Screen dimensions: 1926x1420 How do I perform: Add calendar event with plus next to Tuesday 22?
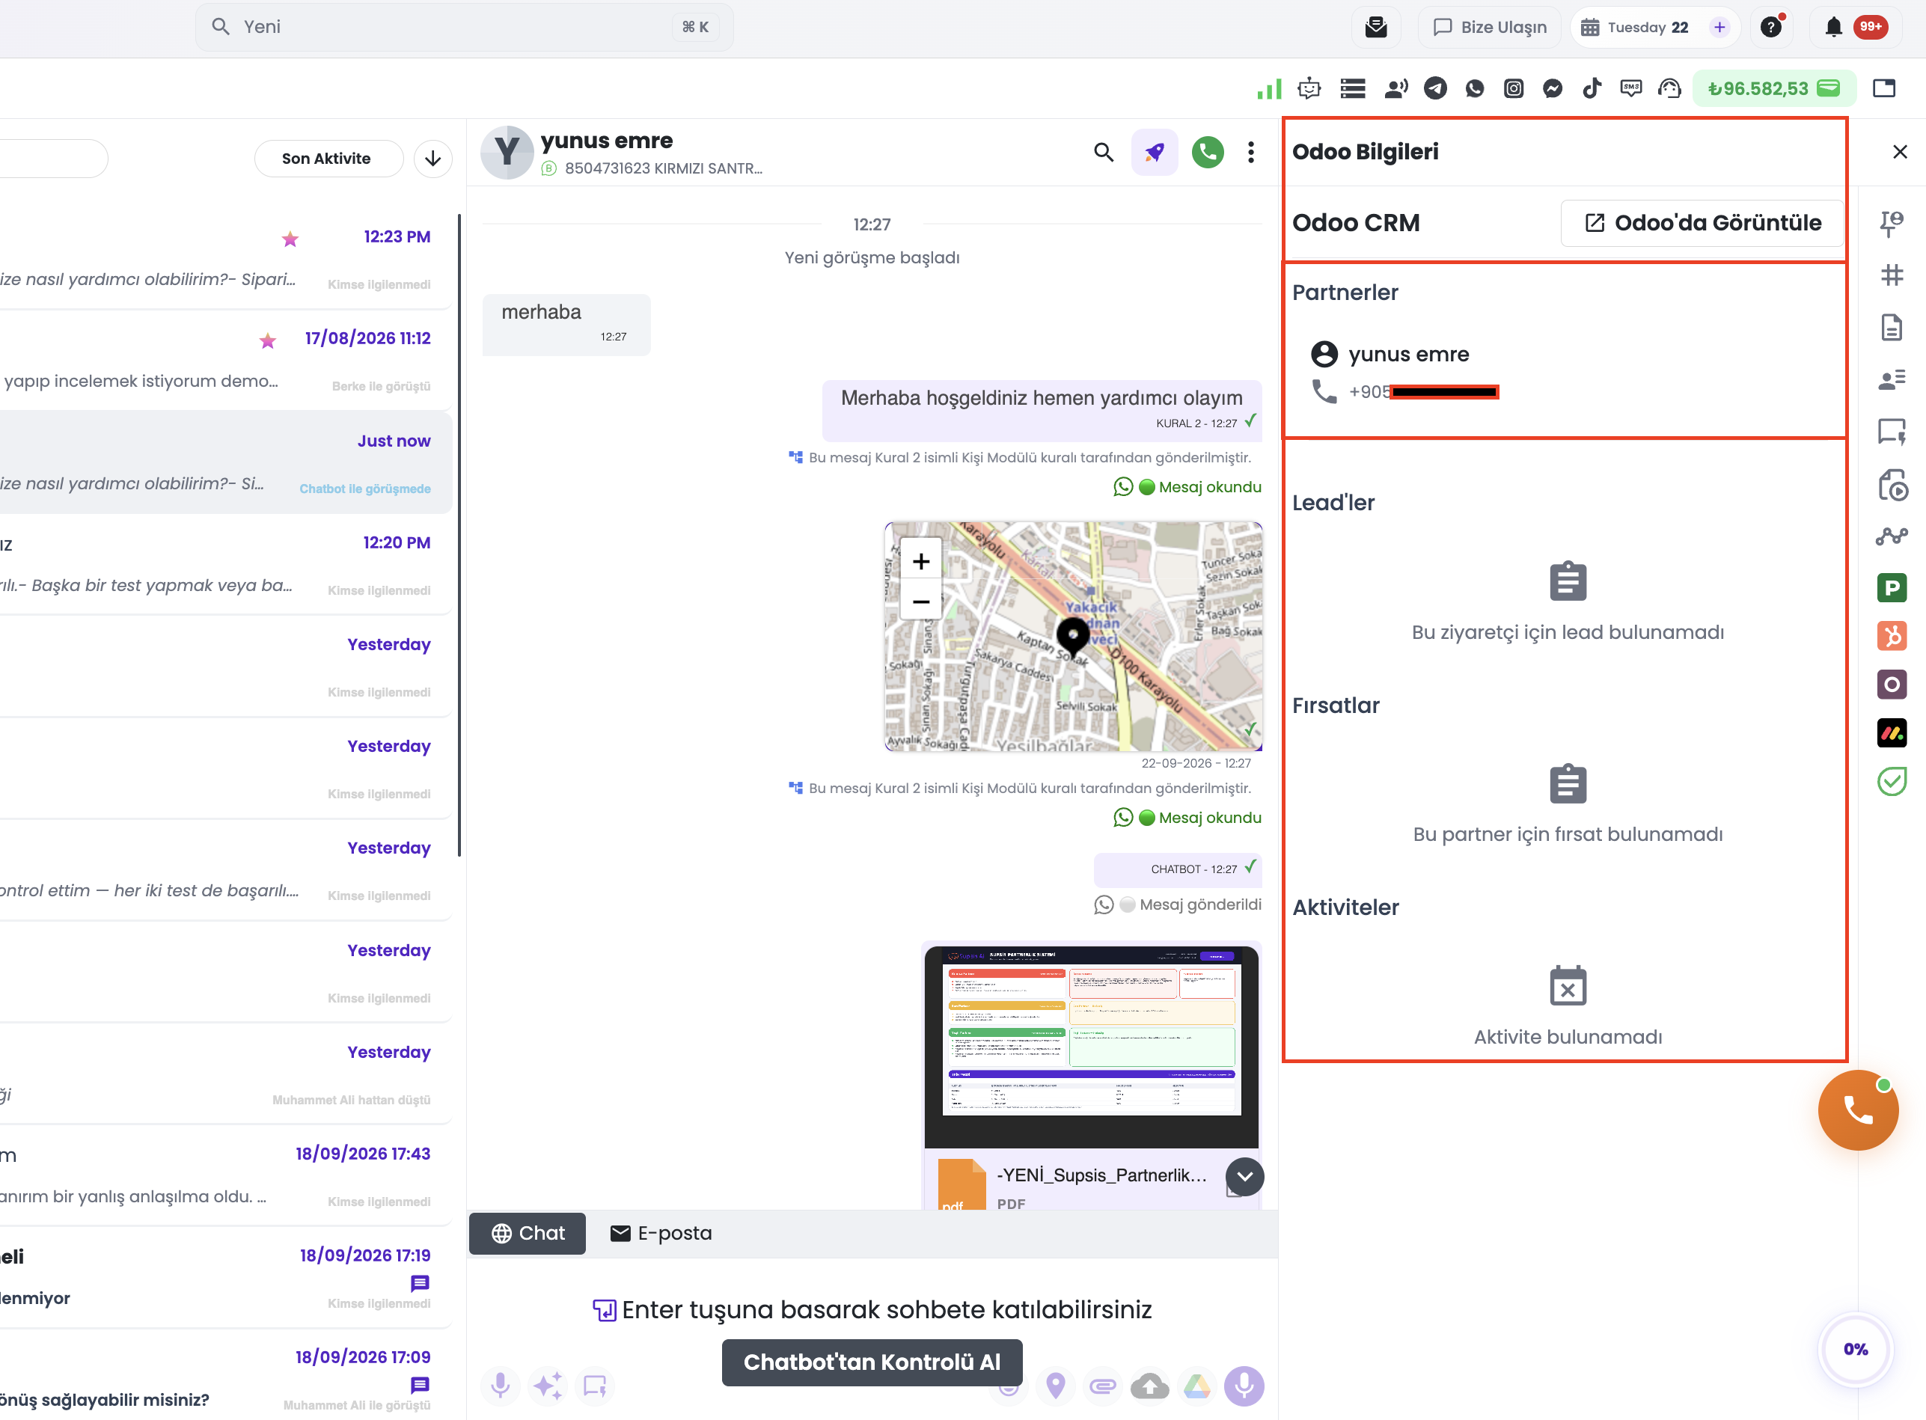pyautogui.click(x=1719, y=28)
